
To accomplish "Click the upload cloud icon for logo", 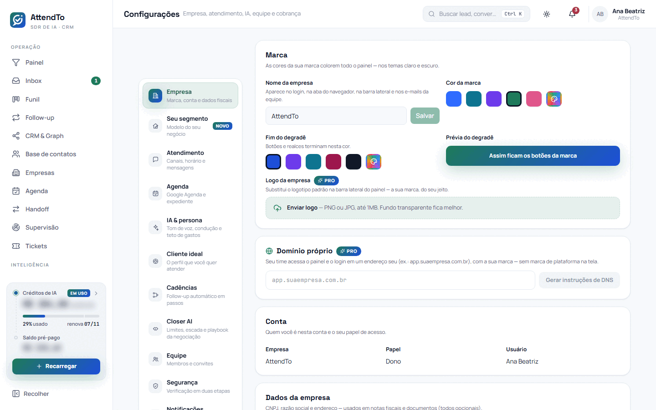I will (277, 208).
